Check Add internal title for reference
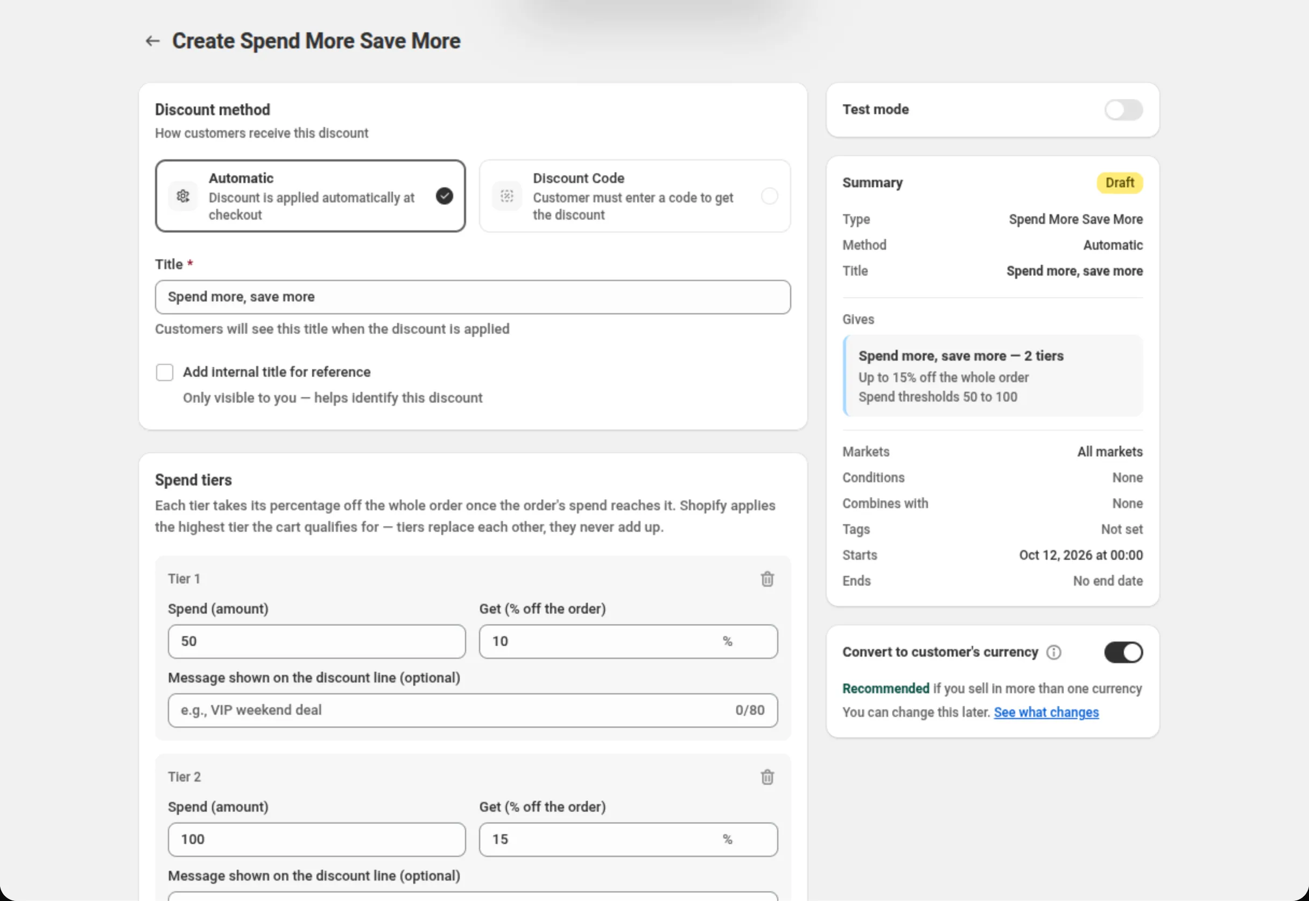1309x901 pixels. pyautogui.click(x=165, y=372)
